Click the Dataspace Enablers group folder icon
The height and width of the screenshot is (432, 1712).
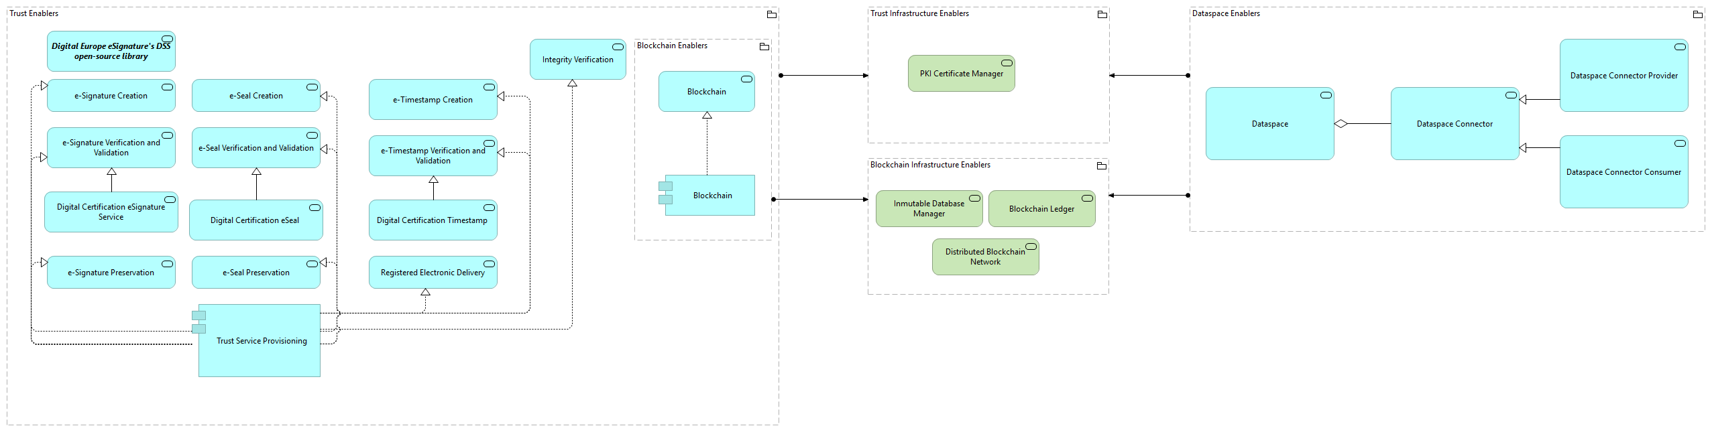[x=1697, y=14]
